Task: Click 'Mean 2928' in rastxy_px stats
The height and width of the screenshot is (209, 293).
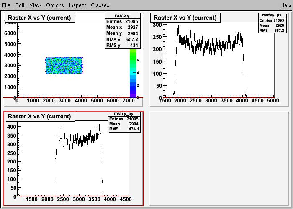Action: click(x=272, y=25)
